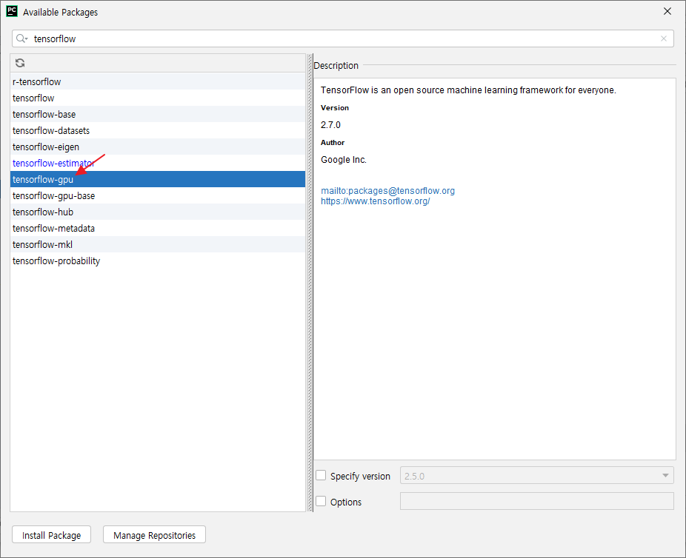Click the PyCharm logo in title bar
Screen dimensions: 686x558
(x=12, y=11)
